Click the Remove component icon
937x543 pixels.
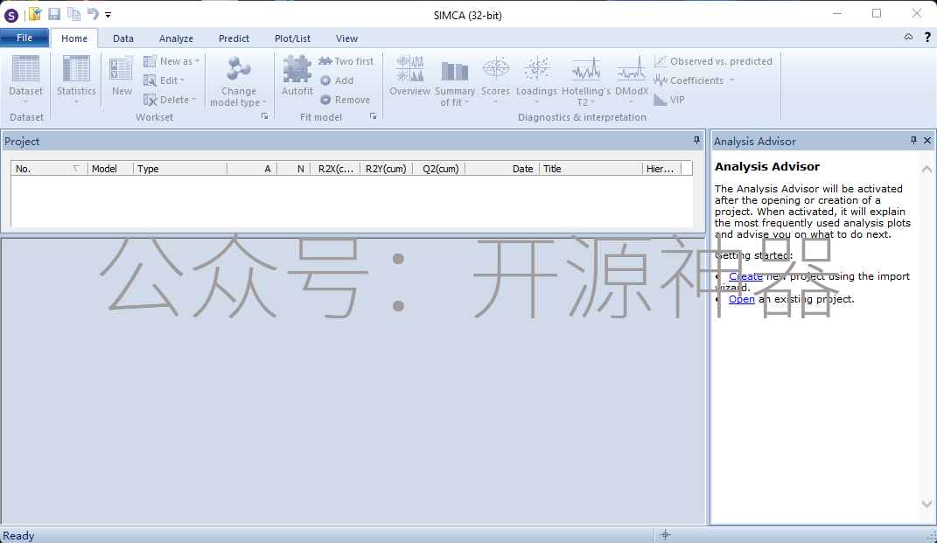click(x=325, y=100)
